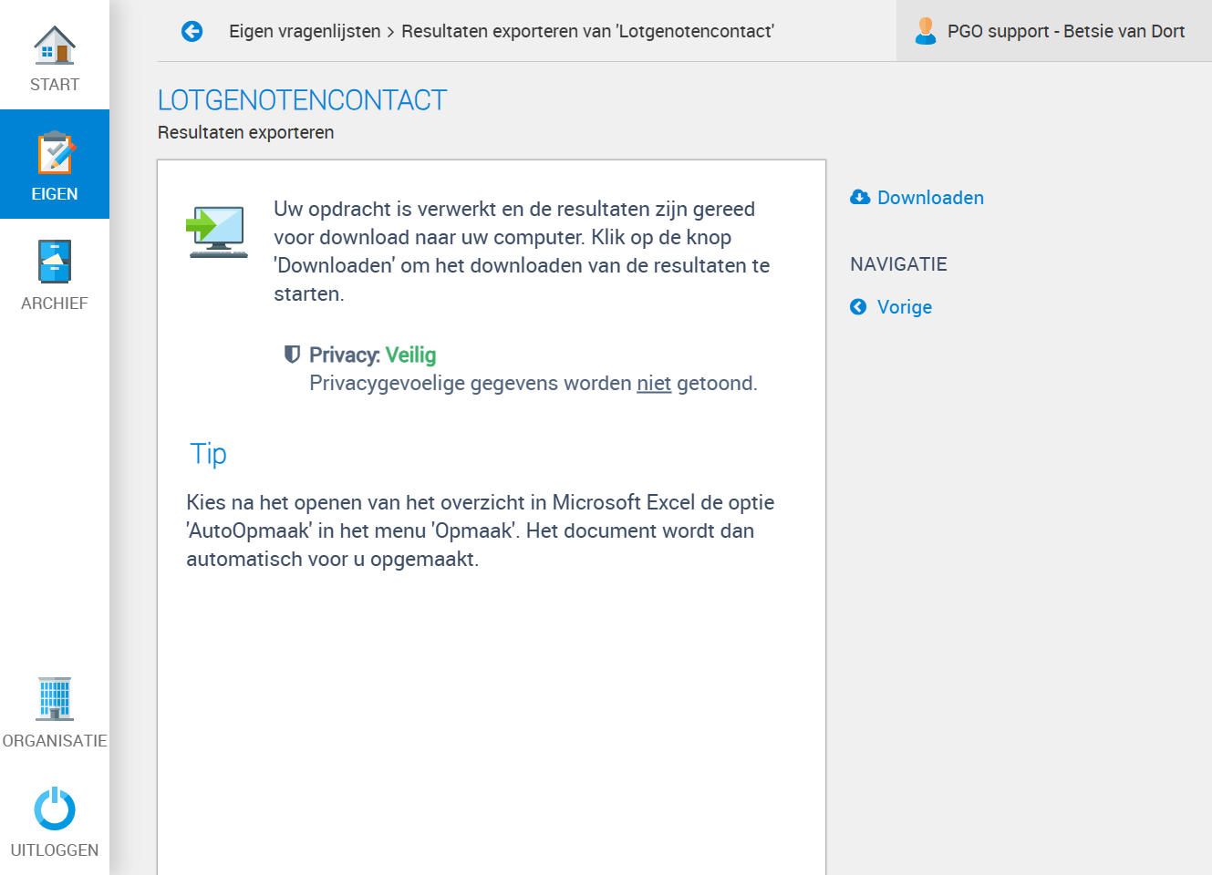
Task: Click the 'Uw opdracht is verwerkt' message
Action: click(522, 251)
